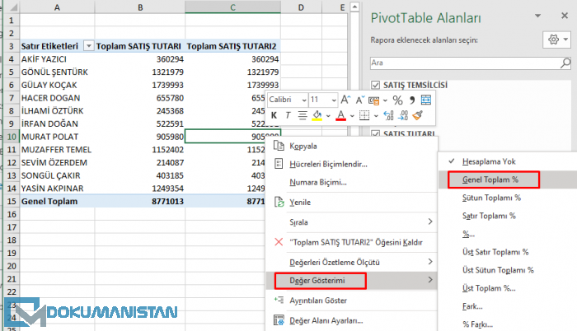Toggle the SATIŞ TUTARI field checkbox
The image size is (577, 331).
375,133
